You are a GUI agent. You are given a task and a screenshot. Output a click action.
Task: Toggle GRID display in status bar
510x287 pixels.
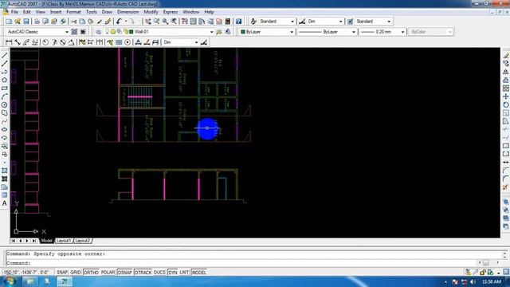[76, 273]
